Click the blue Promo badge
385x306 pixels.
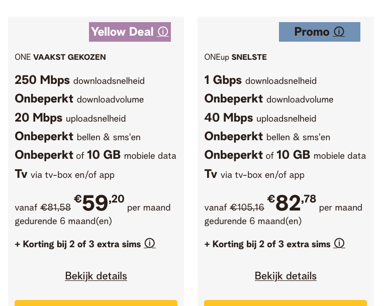312,32
